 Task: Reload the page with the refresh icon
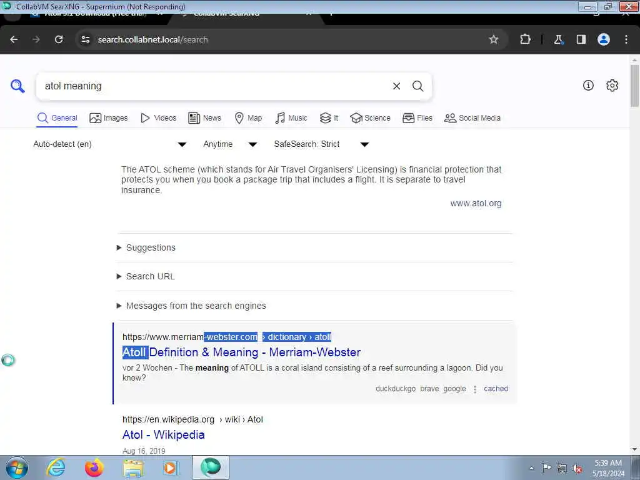59,39
